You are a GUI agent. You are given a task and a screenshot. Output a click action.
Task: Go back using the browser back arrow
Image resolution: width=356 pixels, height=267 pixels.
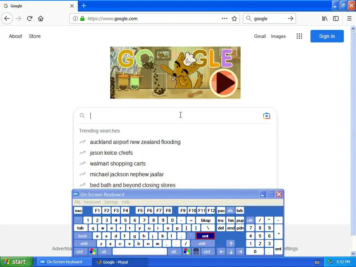(x=7, y=18)
